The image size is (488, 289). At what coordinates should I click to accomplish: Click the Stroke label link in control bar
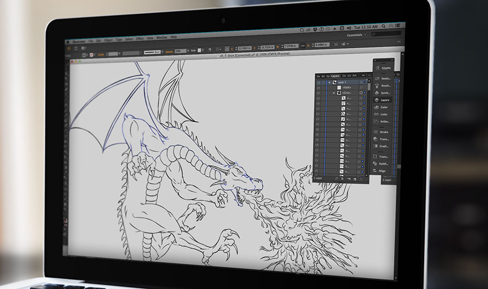pos(101,55)
